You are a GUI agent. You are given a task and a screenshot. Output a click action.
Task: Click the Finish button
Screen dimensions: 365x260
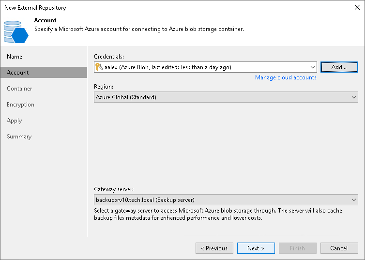pyautogui.click(x=297, y=248)
